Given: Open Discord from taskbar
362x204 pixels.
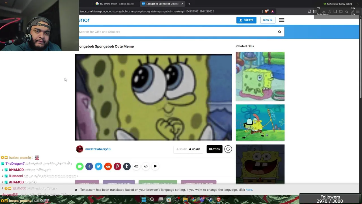Looking at the screenshot, I should click(x=202, y=200).
